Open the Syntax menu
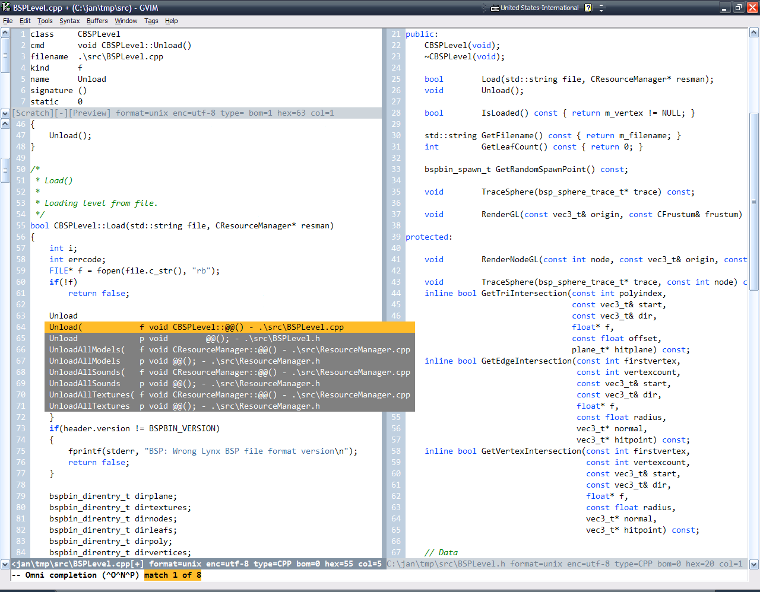This screenshot has height=592, width=760. [69, 21]
